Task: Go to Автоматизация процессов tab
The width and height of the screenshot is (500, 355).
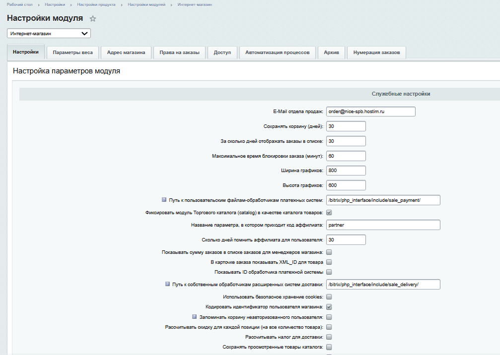Action: 277,53
